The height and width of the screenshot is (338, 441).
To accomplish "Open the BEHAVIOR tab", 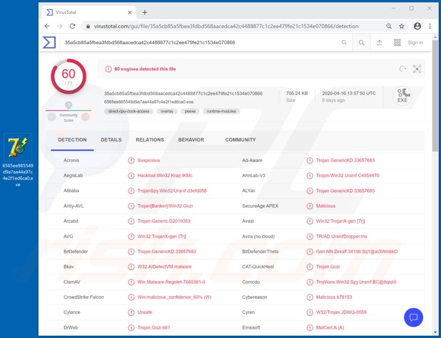I will tap(191, 140).
